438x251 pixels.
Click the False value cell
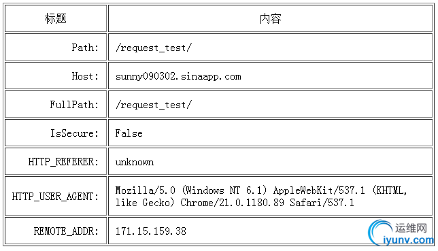pos(270,133)
